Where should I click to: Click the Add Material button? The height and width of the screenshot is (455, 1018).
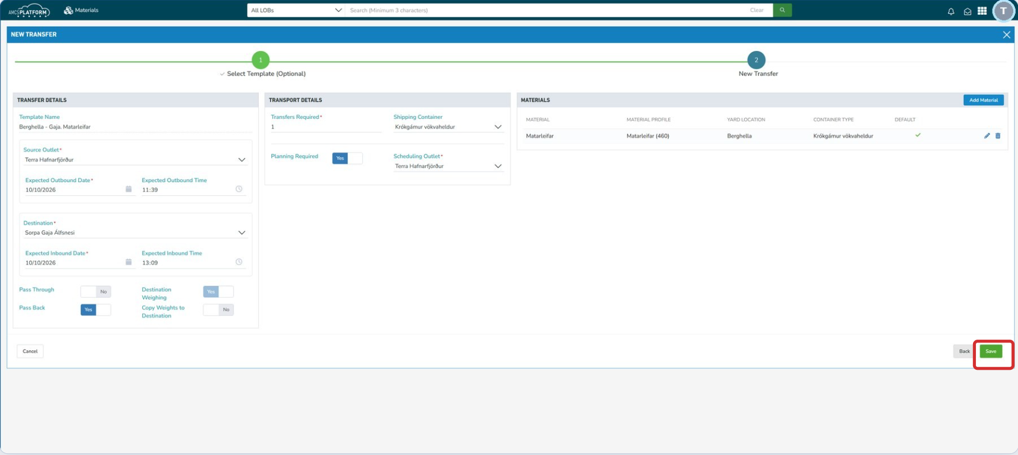tap(983, 100)
